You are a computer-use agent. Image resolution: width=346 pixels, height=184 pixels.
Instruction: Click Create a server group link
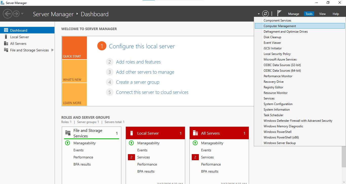[138, 82]
